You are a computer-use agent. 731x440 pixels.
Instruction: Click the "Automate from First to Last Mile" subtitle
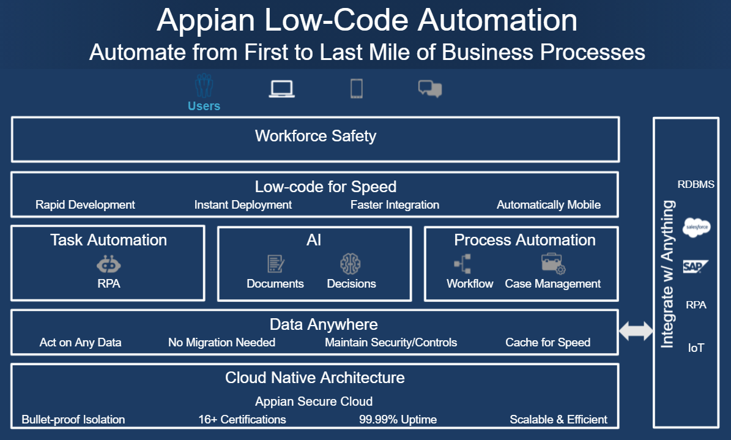(x=367, y=52)
